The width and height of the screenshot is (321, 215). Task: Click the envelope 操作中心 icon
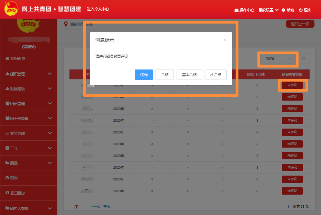point(236,10)
